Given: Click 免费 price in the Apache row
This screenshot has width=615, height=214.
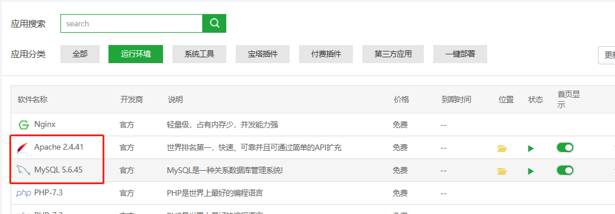Looking at the screenshot, I should 400,147.
